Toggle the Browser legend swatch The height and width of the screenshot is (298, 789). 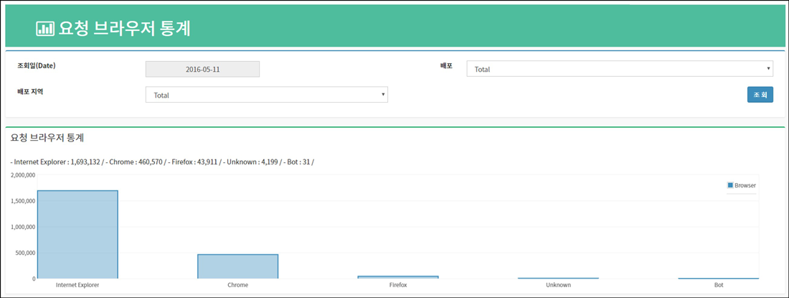pyautogui.click(x=730, y=185)
